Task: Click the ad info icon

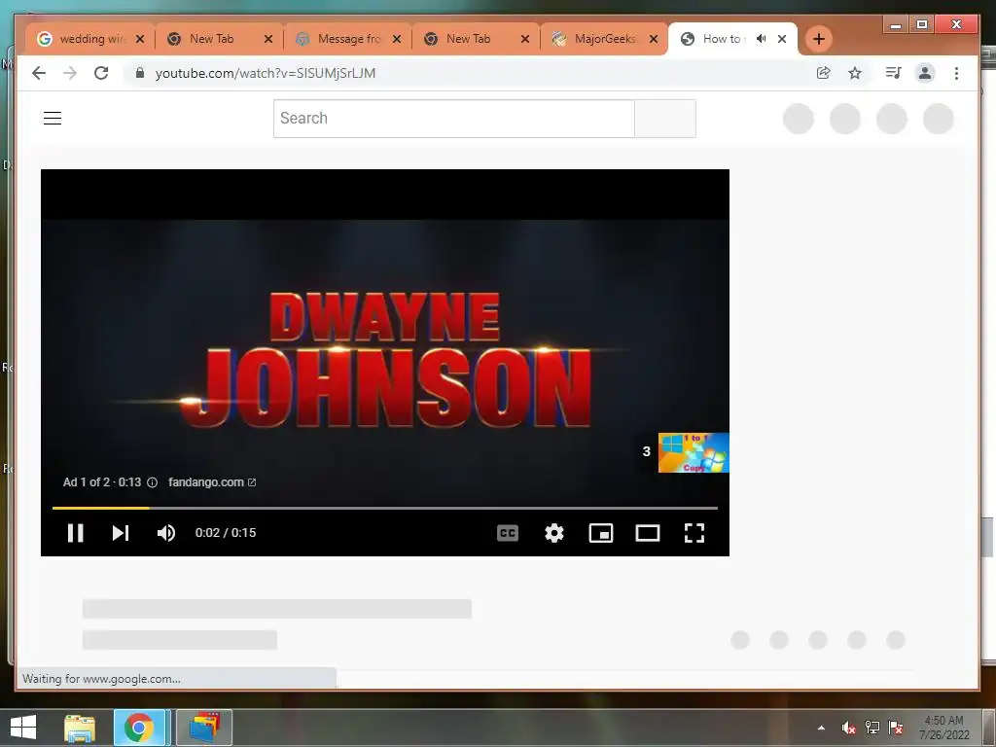Action: pyautogui.click(x=153, y=482)
